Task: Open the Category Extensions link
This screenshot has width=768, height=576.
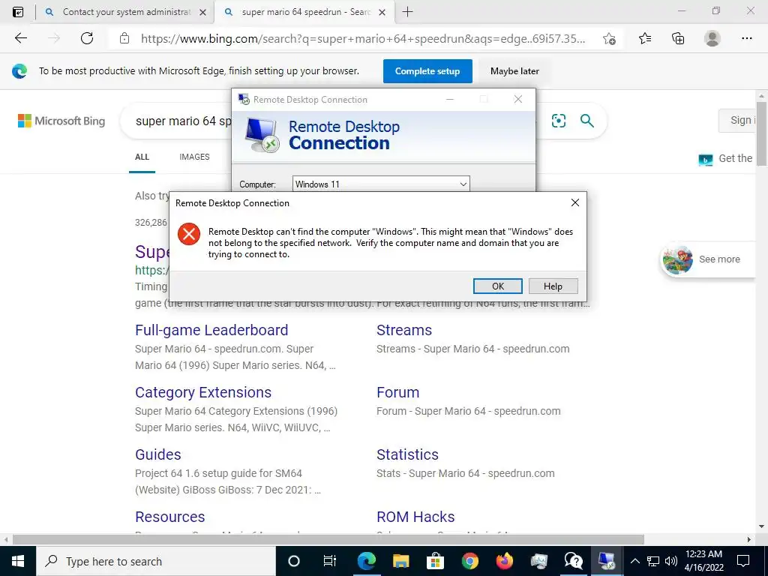Action: pyautogui.click(x=203, y=392)
